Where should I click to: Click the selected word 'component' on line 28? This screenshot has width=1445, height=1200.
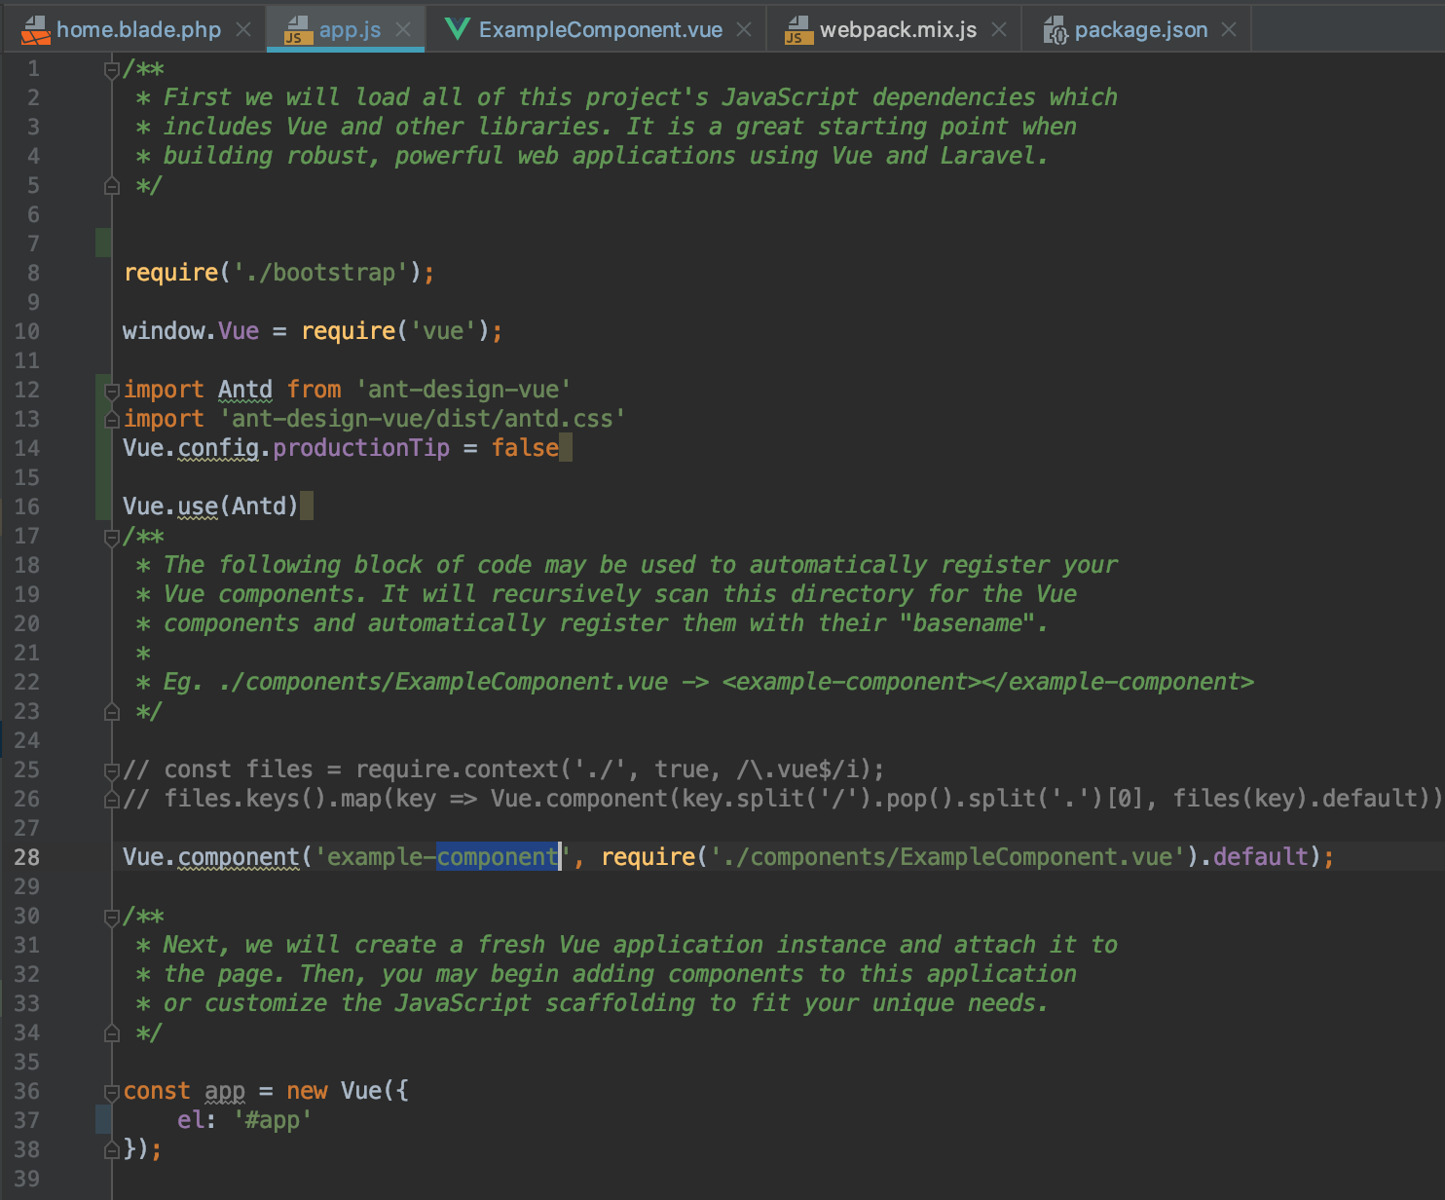pos(498,857)
